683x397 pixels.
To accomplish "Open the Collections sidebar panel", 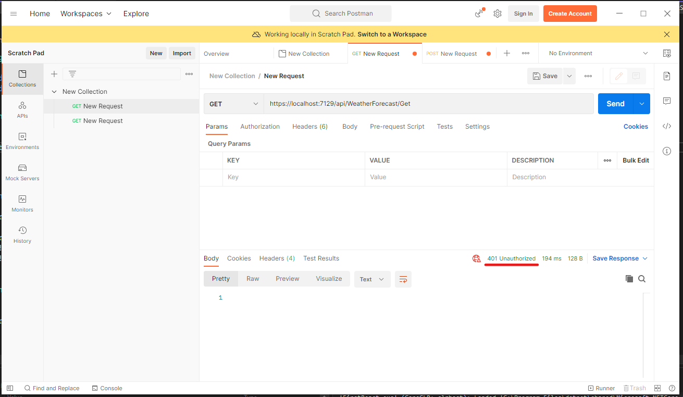I will point(22,79).
